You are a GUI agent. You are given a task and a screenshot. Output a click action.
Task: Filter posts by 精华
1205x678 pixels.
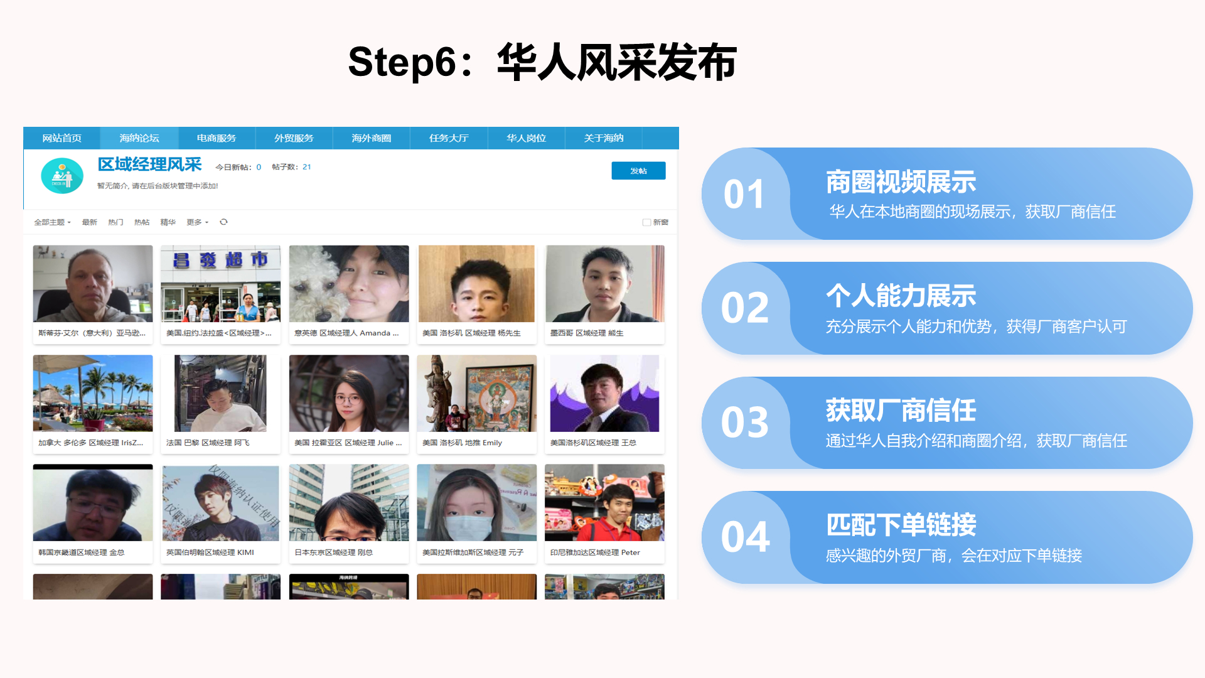coord(168,222)
